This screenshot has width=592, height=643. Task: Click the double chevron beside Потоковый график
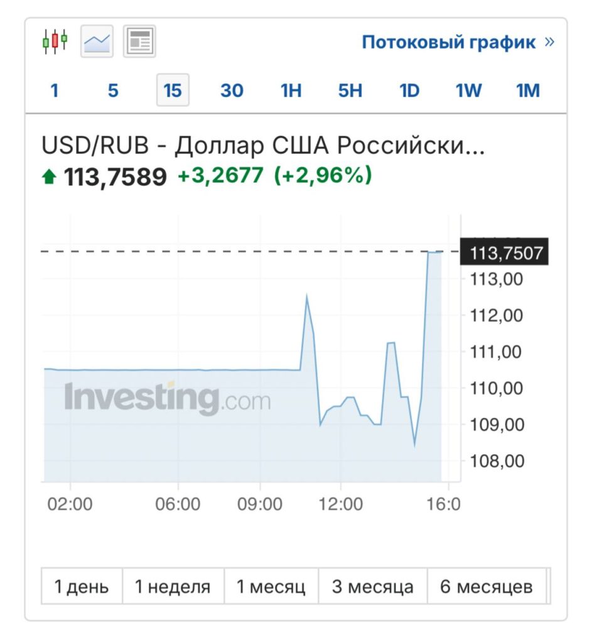(549, 42)
